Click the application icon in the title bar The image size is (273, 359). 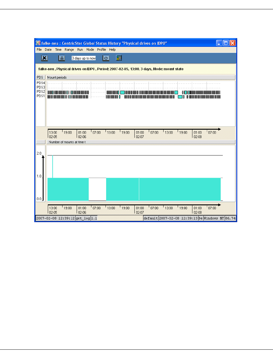[x=38, y=43]
